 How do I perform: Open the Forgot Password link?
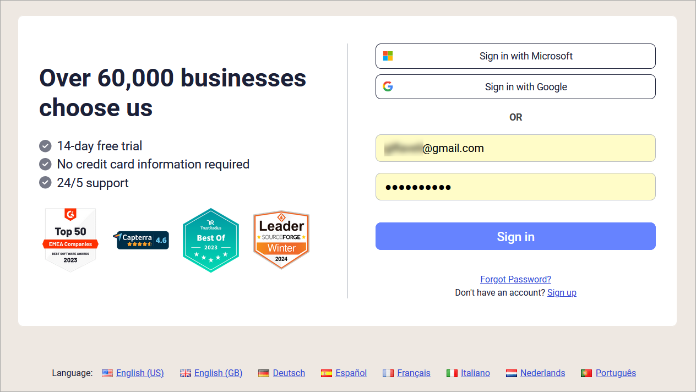[x=515, y=279]
